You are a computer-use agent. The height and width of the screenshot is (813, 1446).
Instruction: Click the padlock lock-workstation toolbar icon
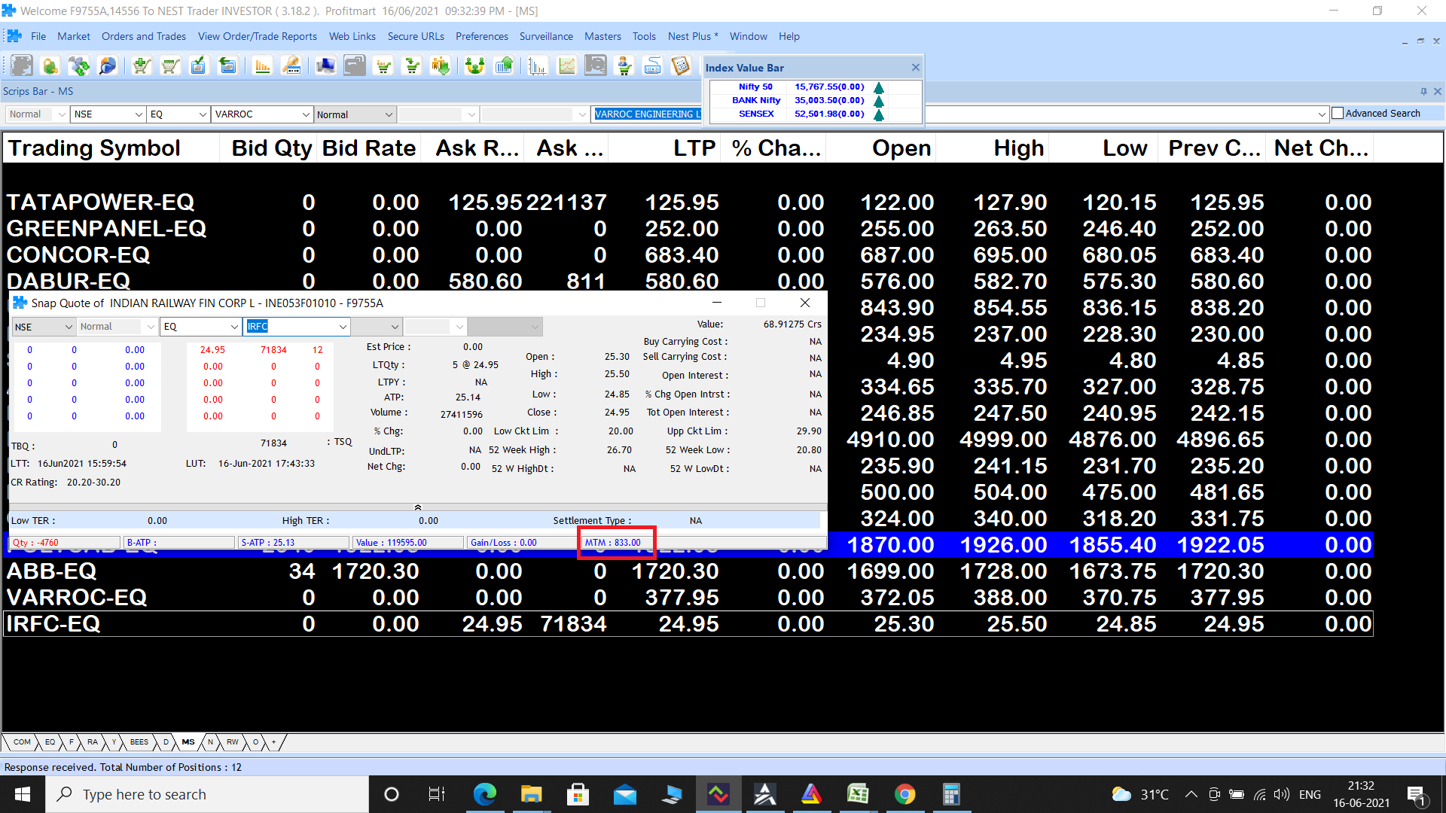tap(50, 66)
